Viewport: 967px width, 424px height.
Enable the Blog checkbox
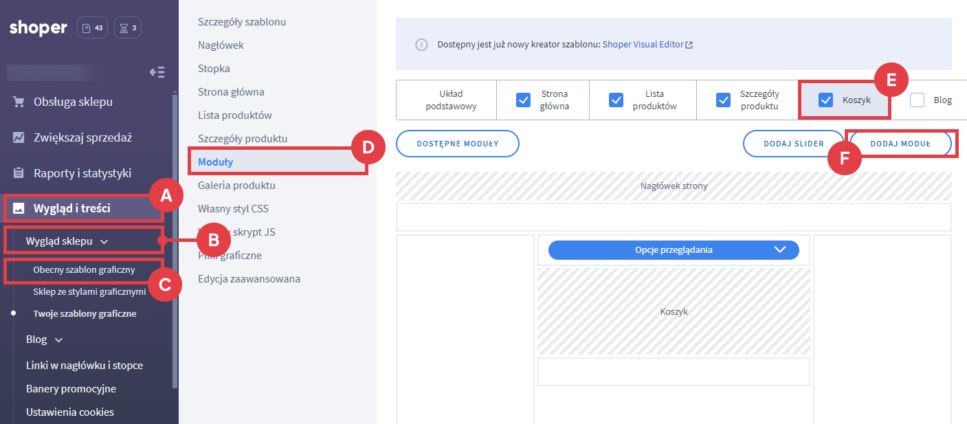(x=917, y=100)
